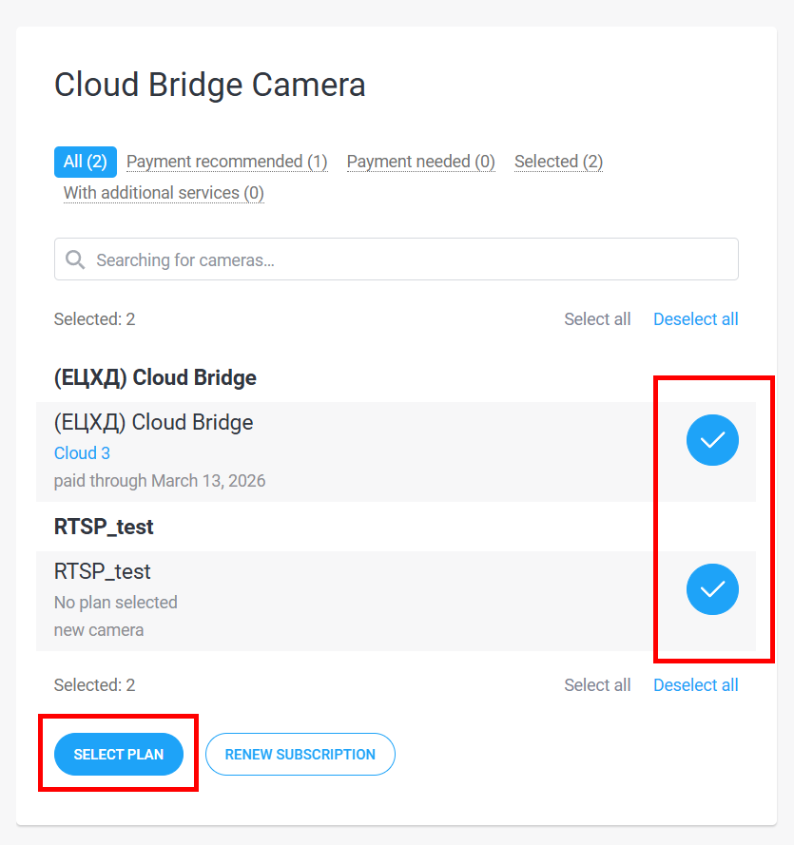Click the bold RTSP_test group heading
The width and height of the screenshot is (794, 845).
(104, 527)
